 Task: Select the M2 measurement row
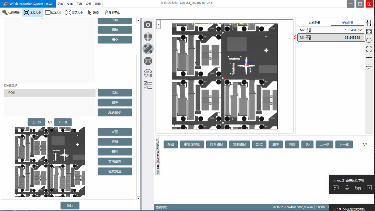point(331,30)
